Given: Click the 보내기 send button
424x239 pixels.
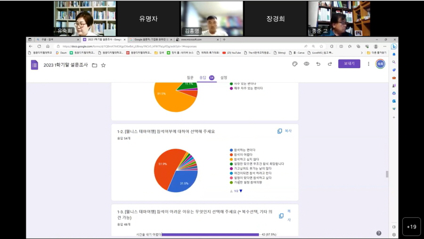Looking at the screenshot, I should [x=349, y=64].
